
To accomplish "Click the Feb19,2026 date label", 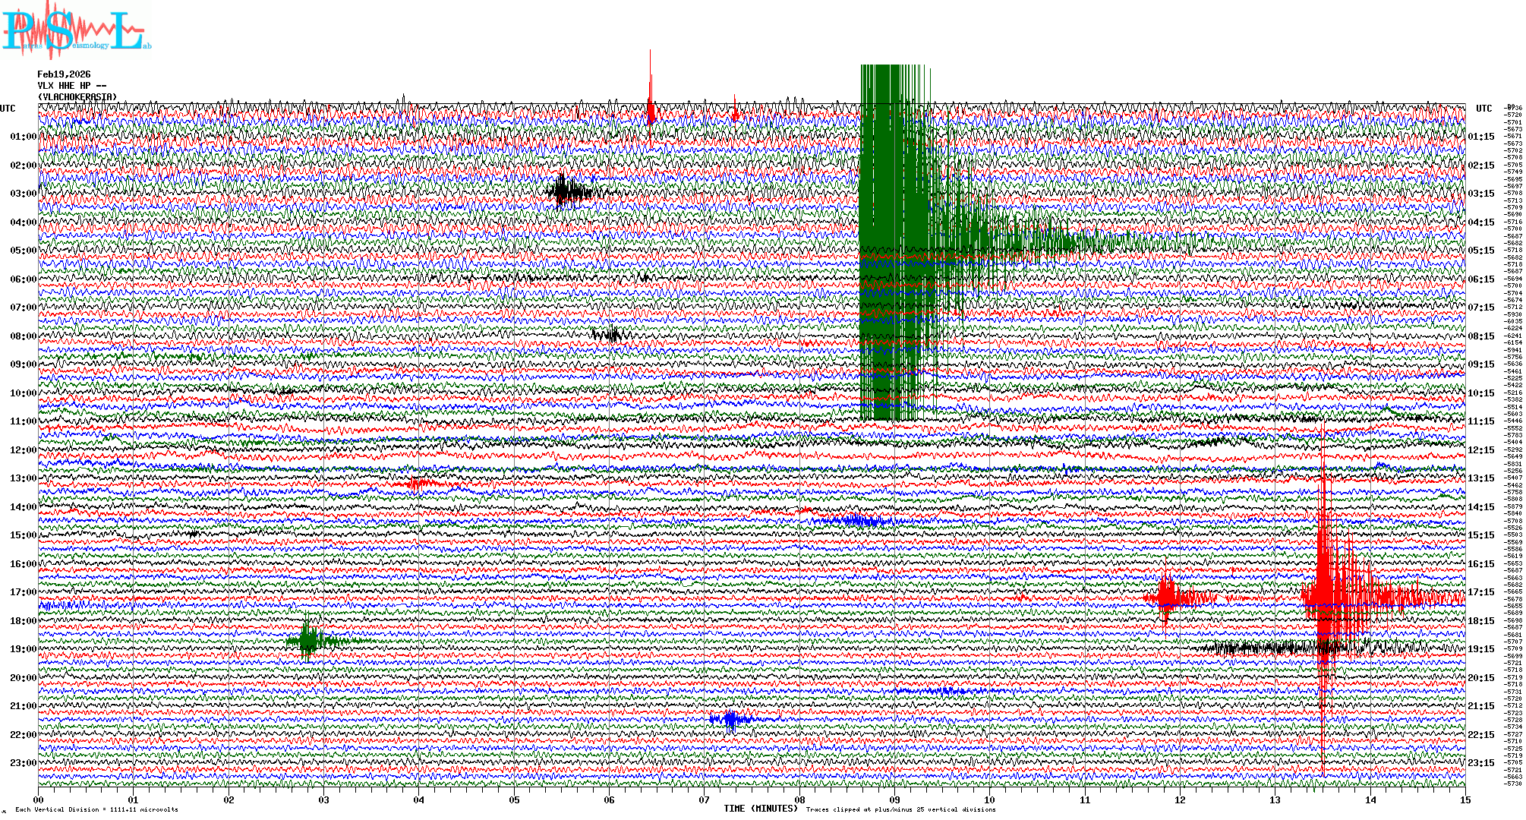I will tap(64, 74).
